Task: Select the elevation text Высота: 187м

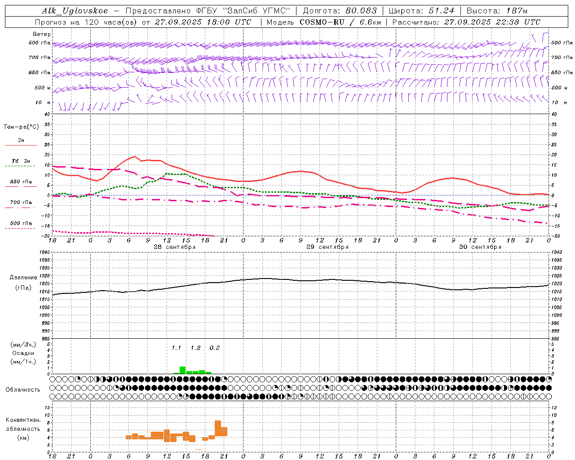Action: click(497, 11)
